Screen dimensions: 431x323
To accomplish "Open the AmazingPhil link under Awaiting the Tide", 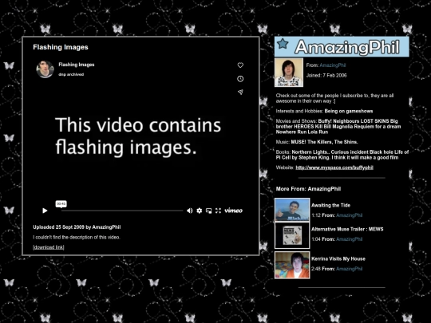I will tap(350, 215).
